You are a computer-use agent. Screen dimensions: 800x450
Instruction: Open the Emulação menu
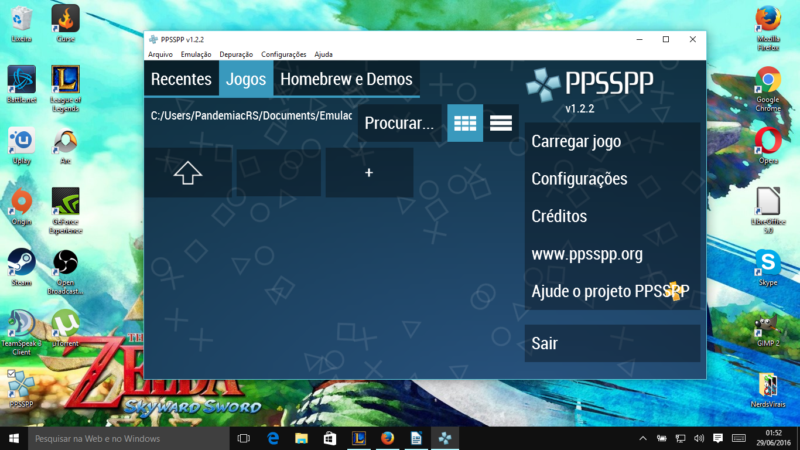(x=196, y=54)
